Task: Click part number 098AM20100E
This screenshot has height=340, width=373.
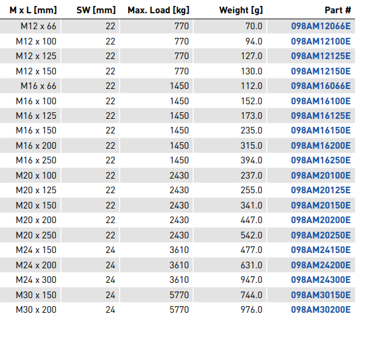Action: (321, 175)
